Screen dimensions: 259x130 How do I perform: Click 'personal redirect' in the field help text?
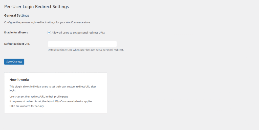pyautogui.click(x=113, y=50)
